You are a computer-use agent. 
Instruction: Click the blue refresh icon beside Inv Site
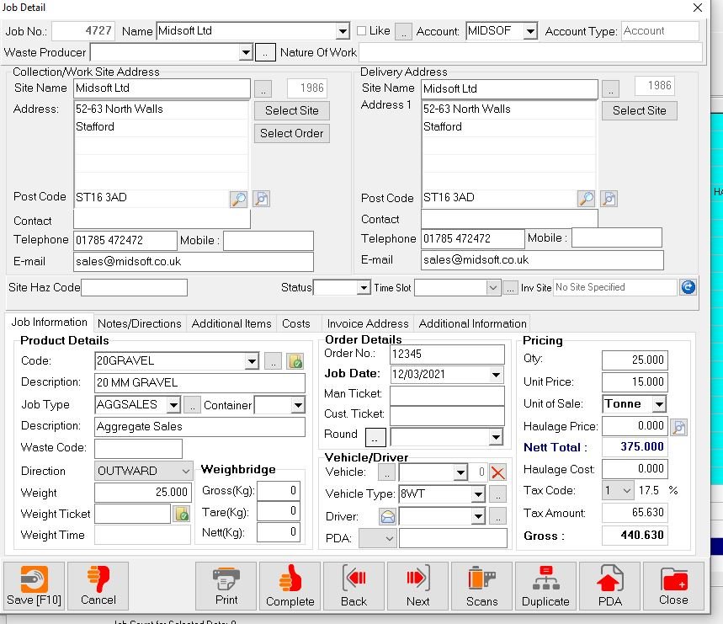[x=688, y=287]
